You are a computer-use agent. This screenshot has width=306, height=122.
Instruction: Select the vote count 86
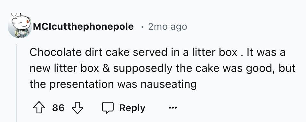(58, 108)
